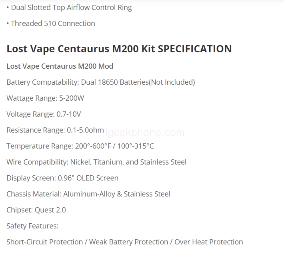Click the "Safety Features:" label

coord(32,226)
